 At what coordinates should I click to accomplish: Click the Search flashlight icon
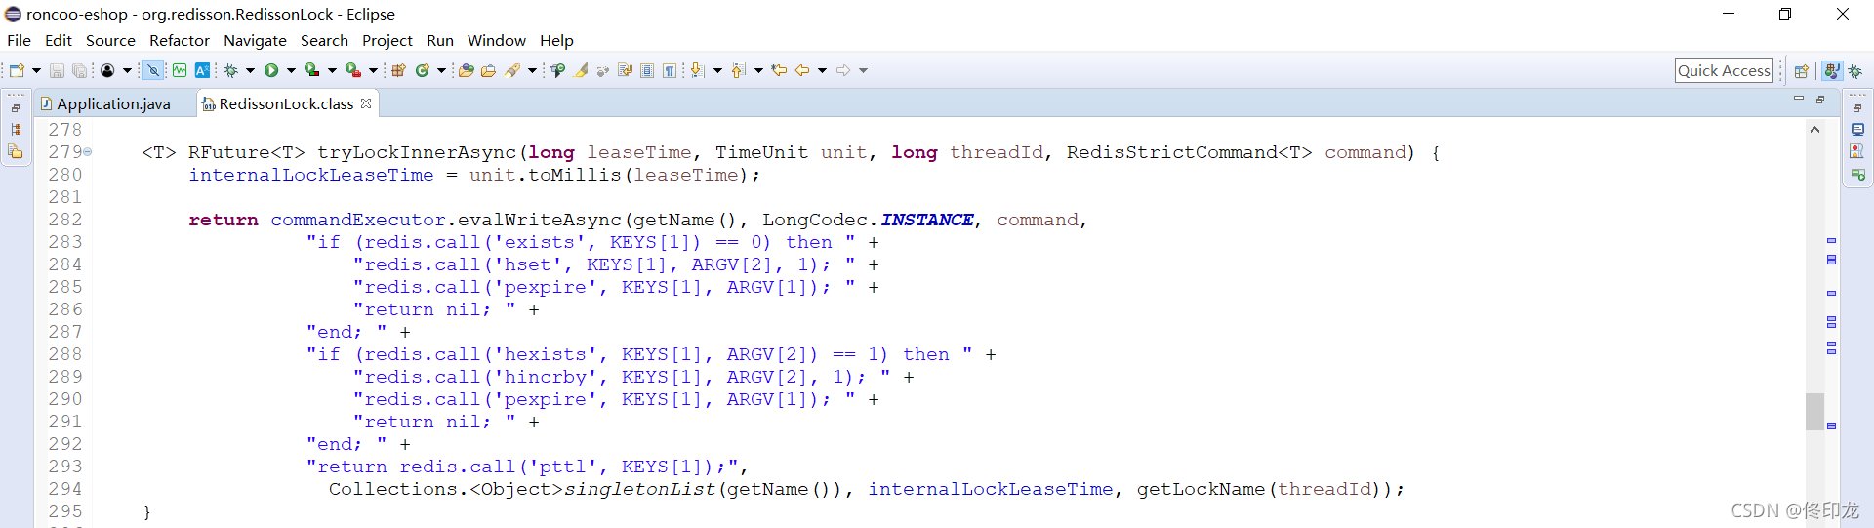click(x=512, y=70)
